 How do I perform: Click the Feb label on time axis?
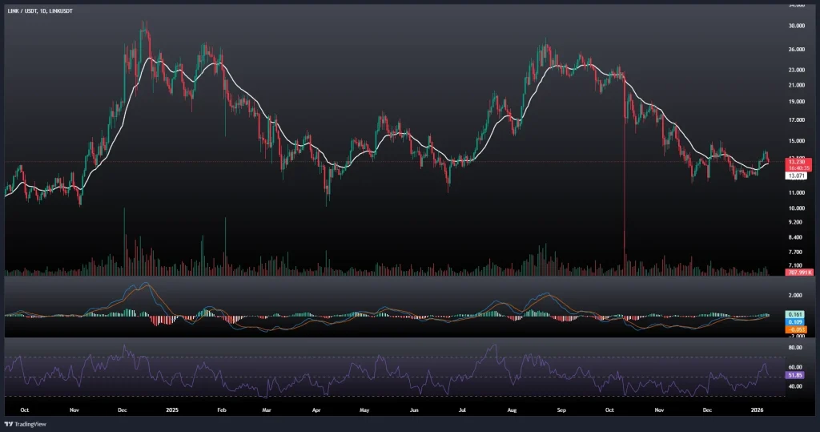coord(221,409)
